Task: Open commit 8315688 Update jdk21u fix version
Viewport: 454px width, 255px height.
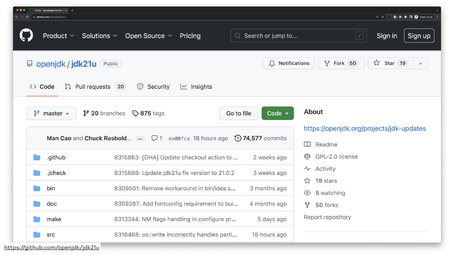Action: [x=174, y=173]
